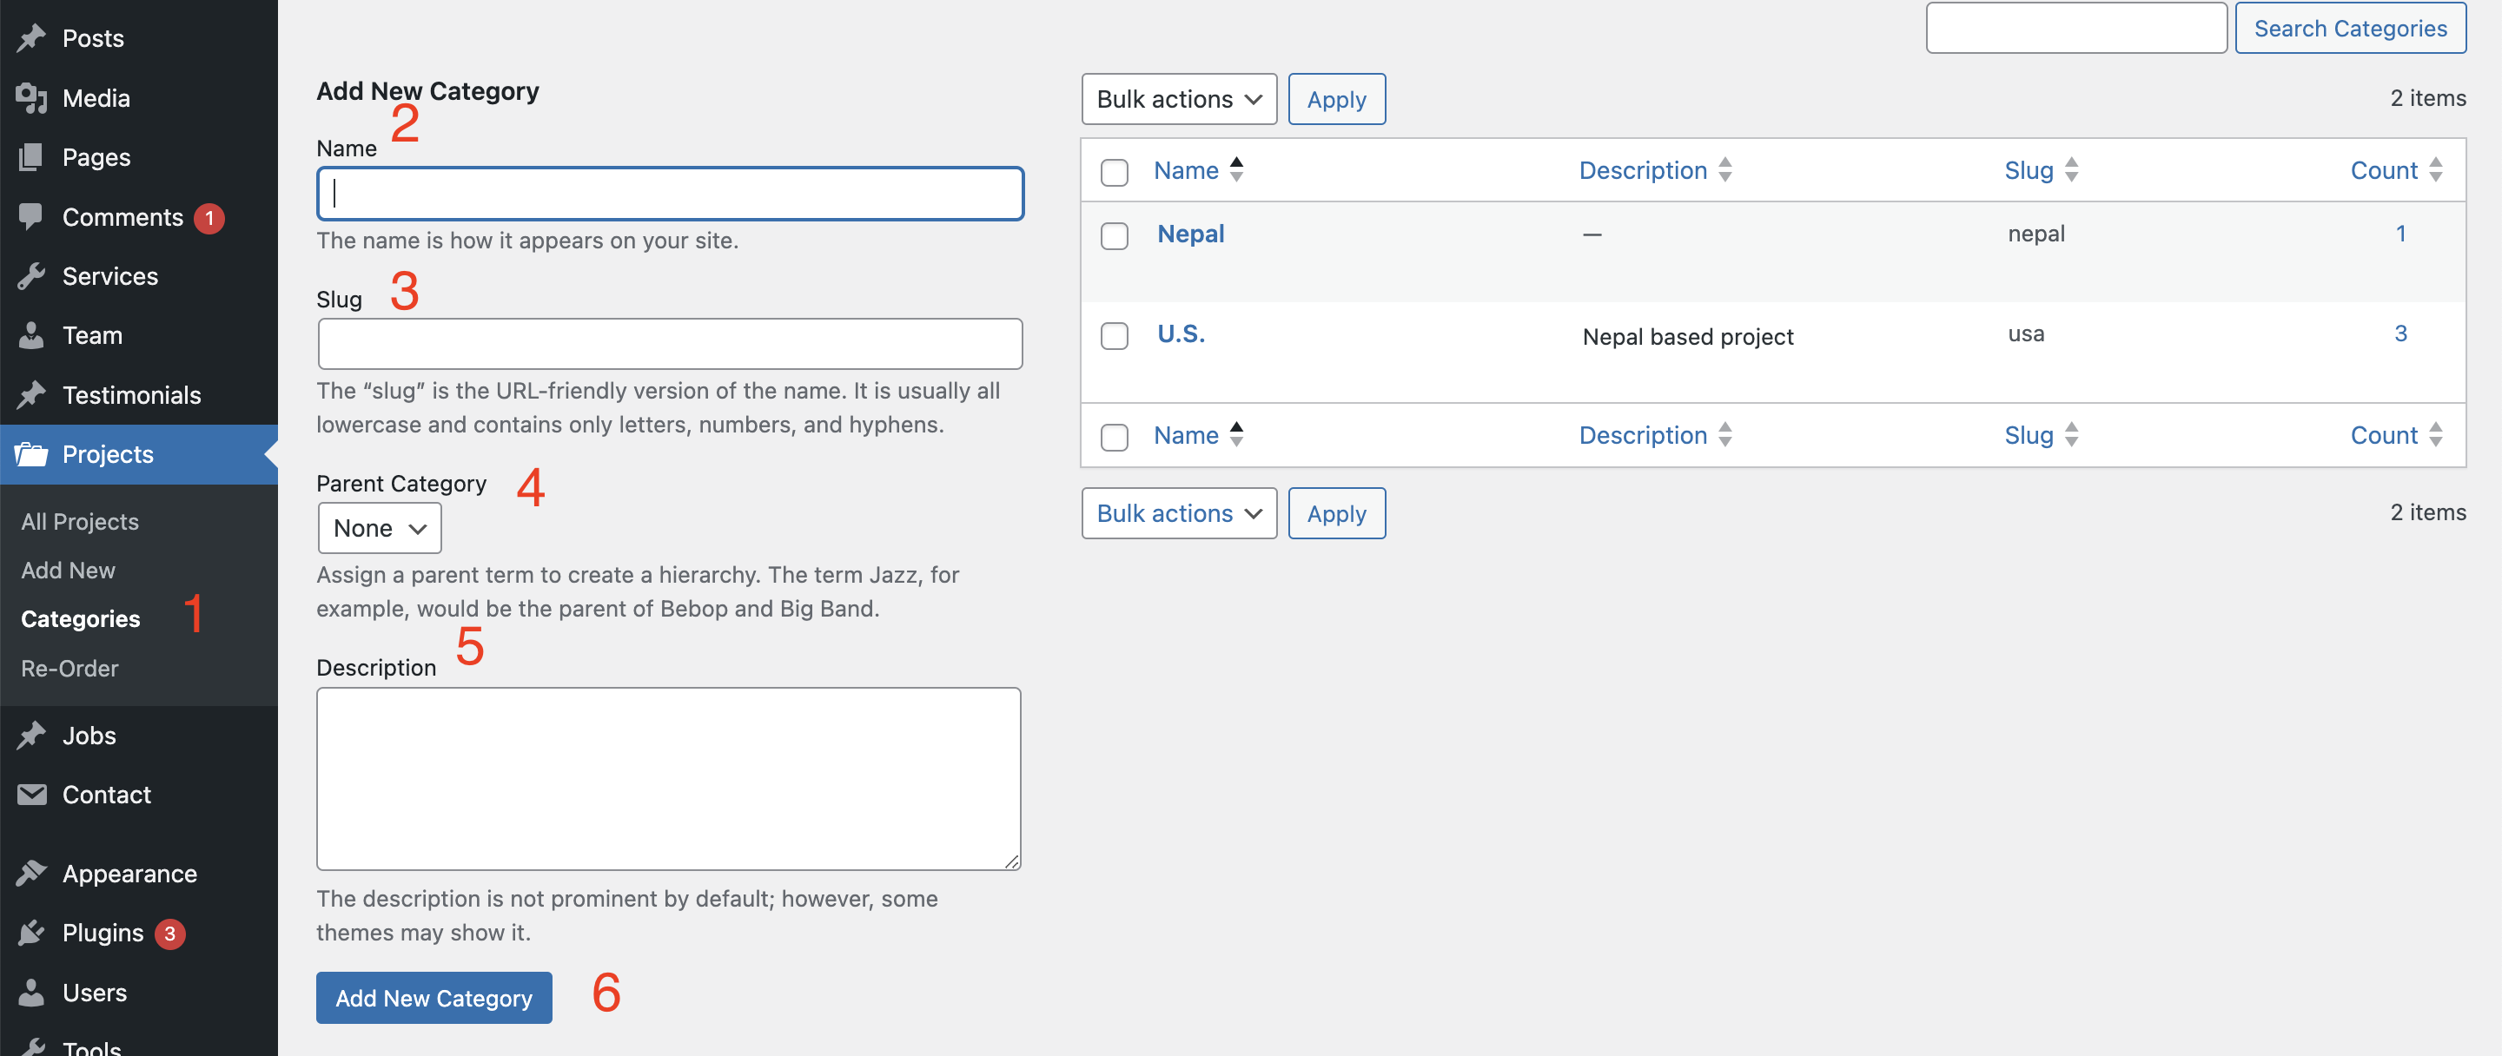The height and width of the screenshot is (1056, 2502).
Task: Toggle select-all checkbox in table footer
Action: (x=1114, y=437)
